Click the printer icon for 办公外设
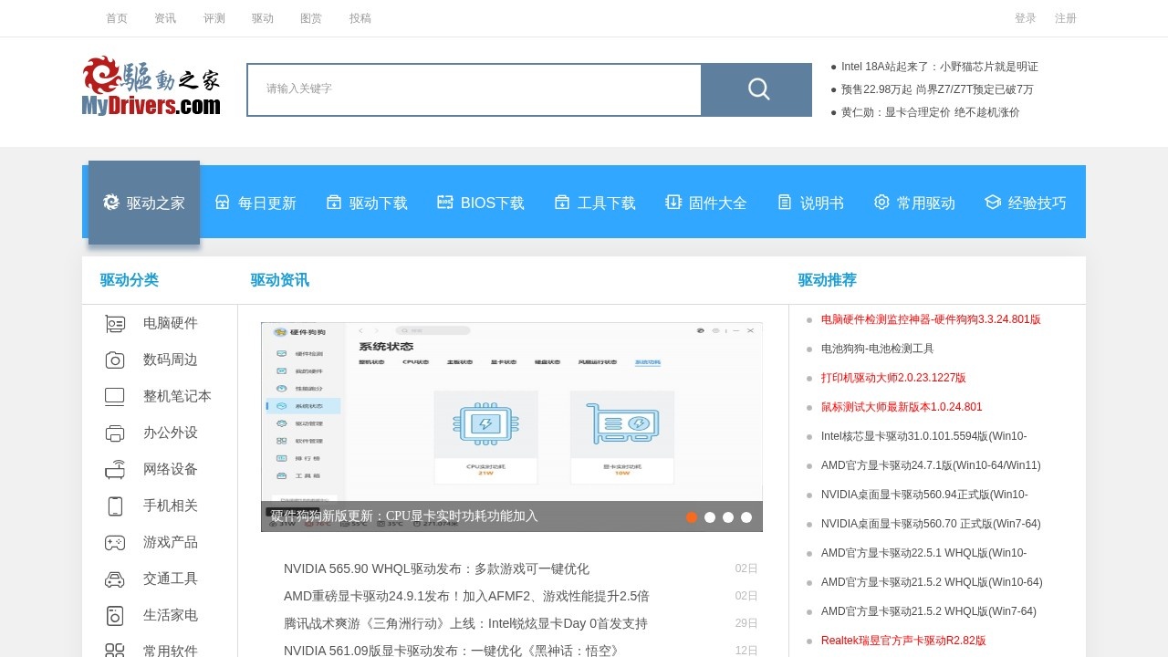 pyautogui.click(x=115, y=433)
